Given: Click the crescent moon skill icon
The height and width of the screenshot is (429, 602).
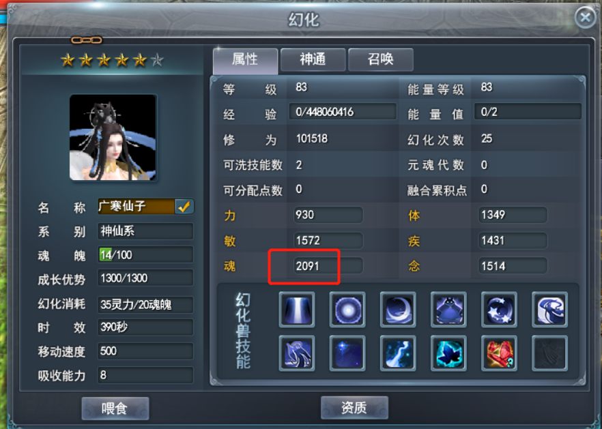Looking at the screenshot, I should (398, 309).
